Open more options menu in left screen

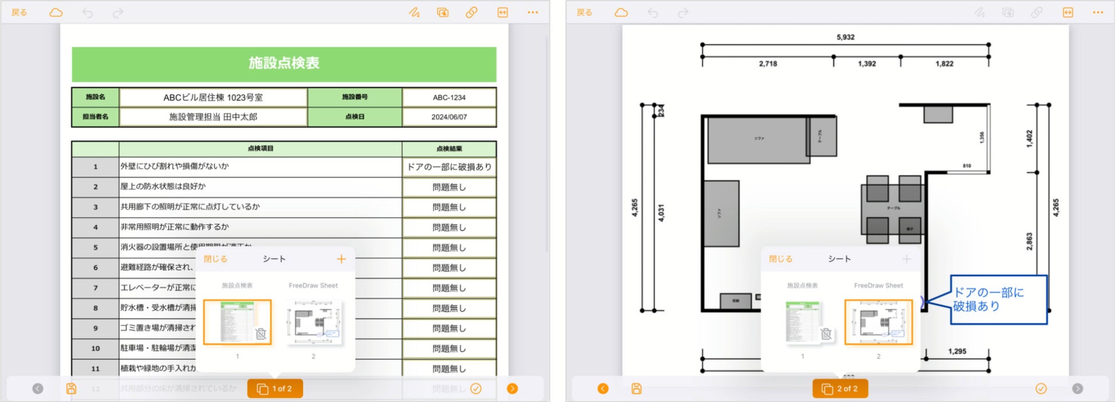[533, 13]
